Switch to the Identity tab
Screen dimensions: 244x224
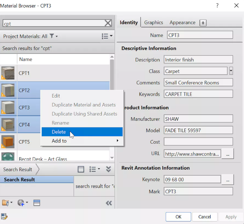pyautogui.click(x=129, y=23)
